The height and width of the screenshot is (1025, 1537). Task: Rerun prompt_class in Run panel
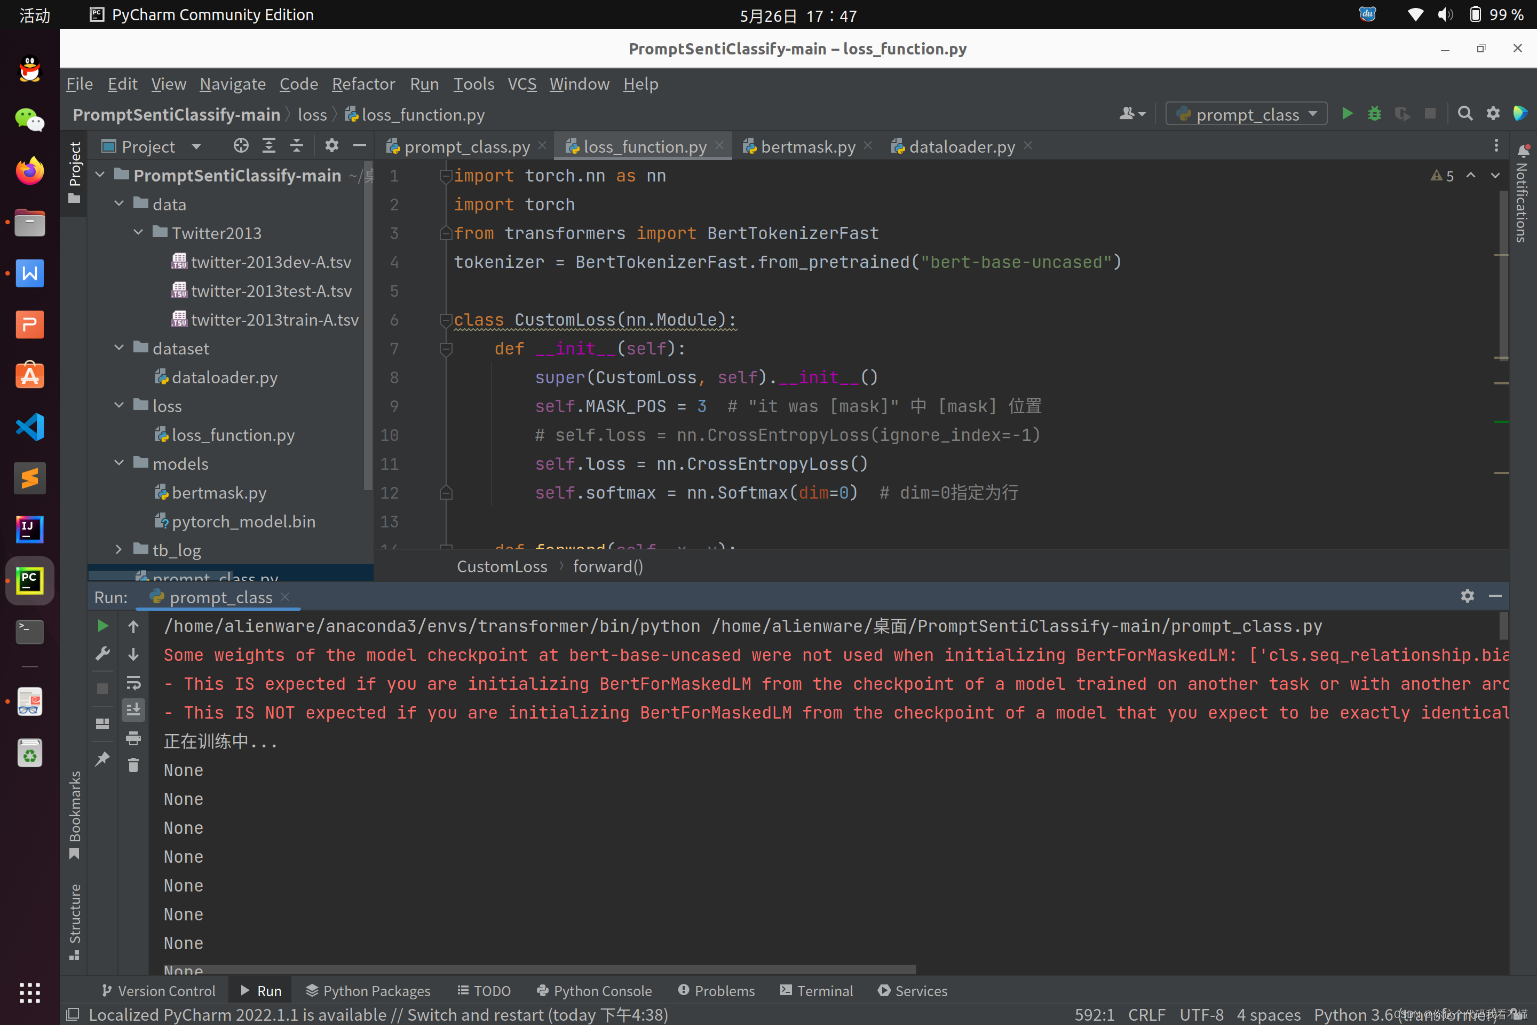(102, 626)
